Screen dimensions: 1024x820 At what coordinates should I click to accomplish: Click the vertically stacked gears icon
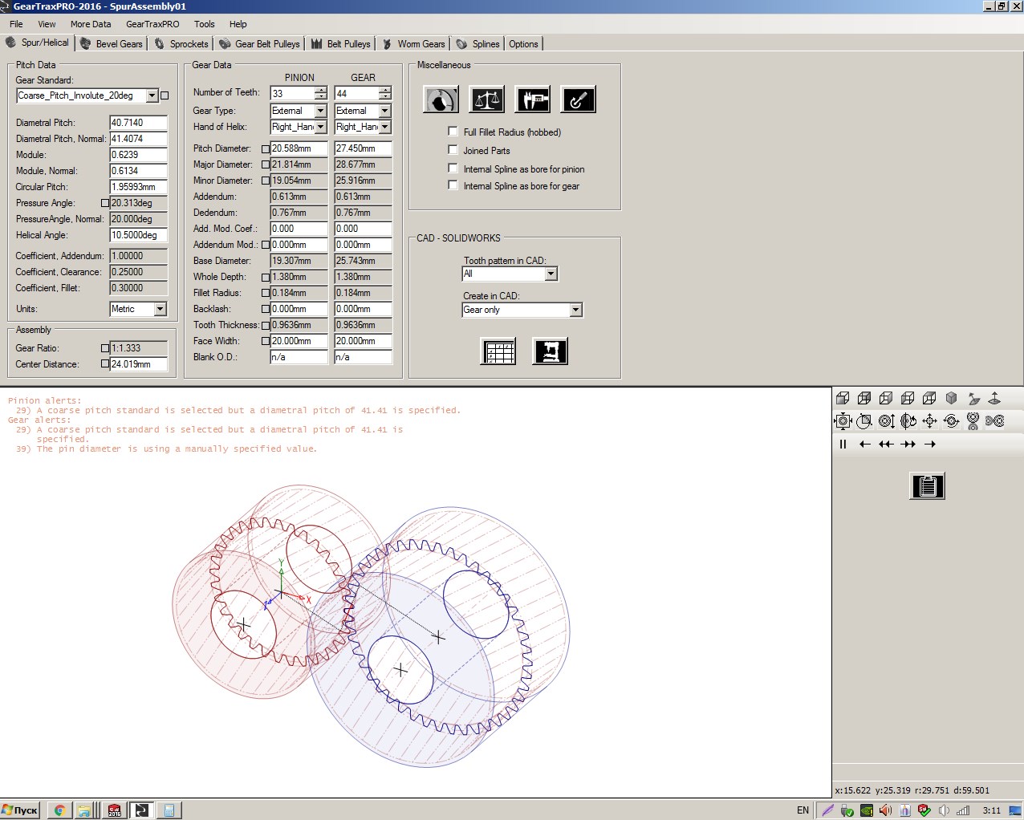pyautogui.click(x=973, y=420)
